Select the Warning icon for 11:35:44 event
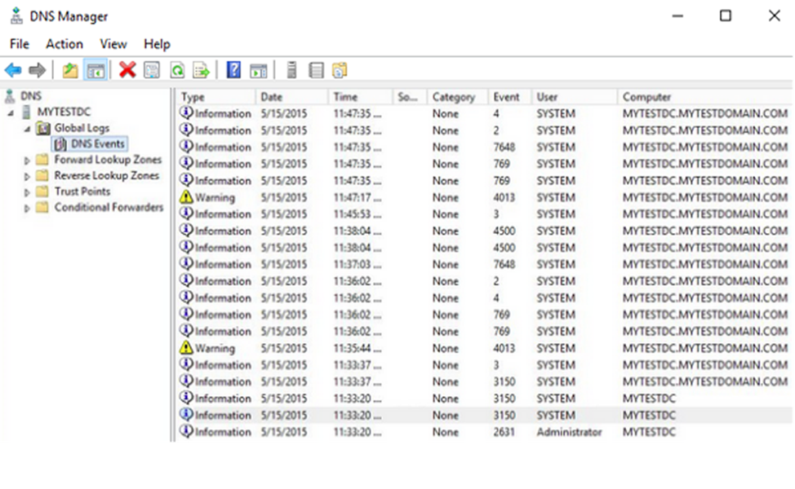 pyautogui.click(x=187, y=348)
